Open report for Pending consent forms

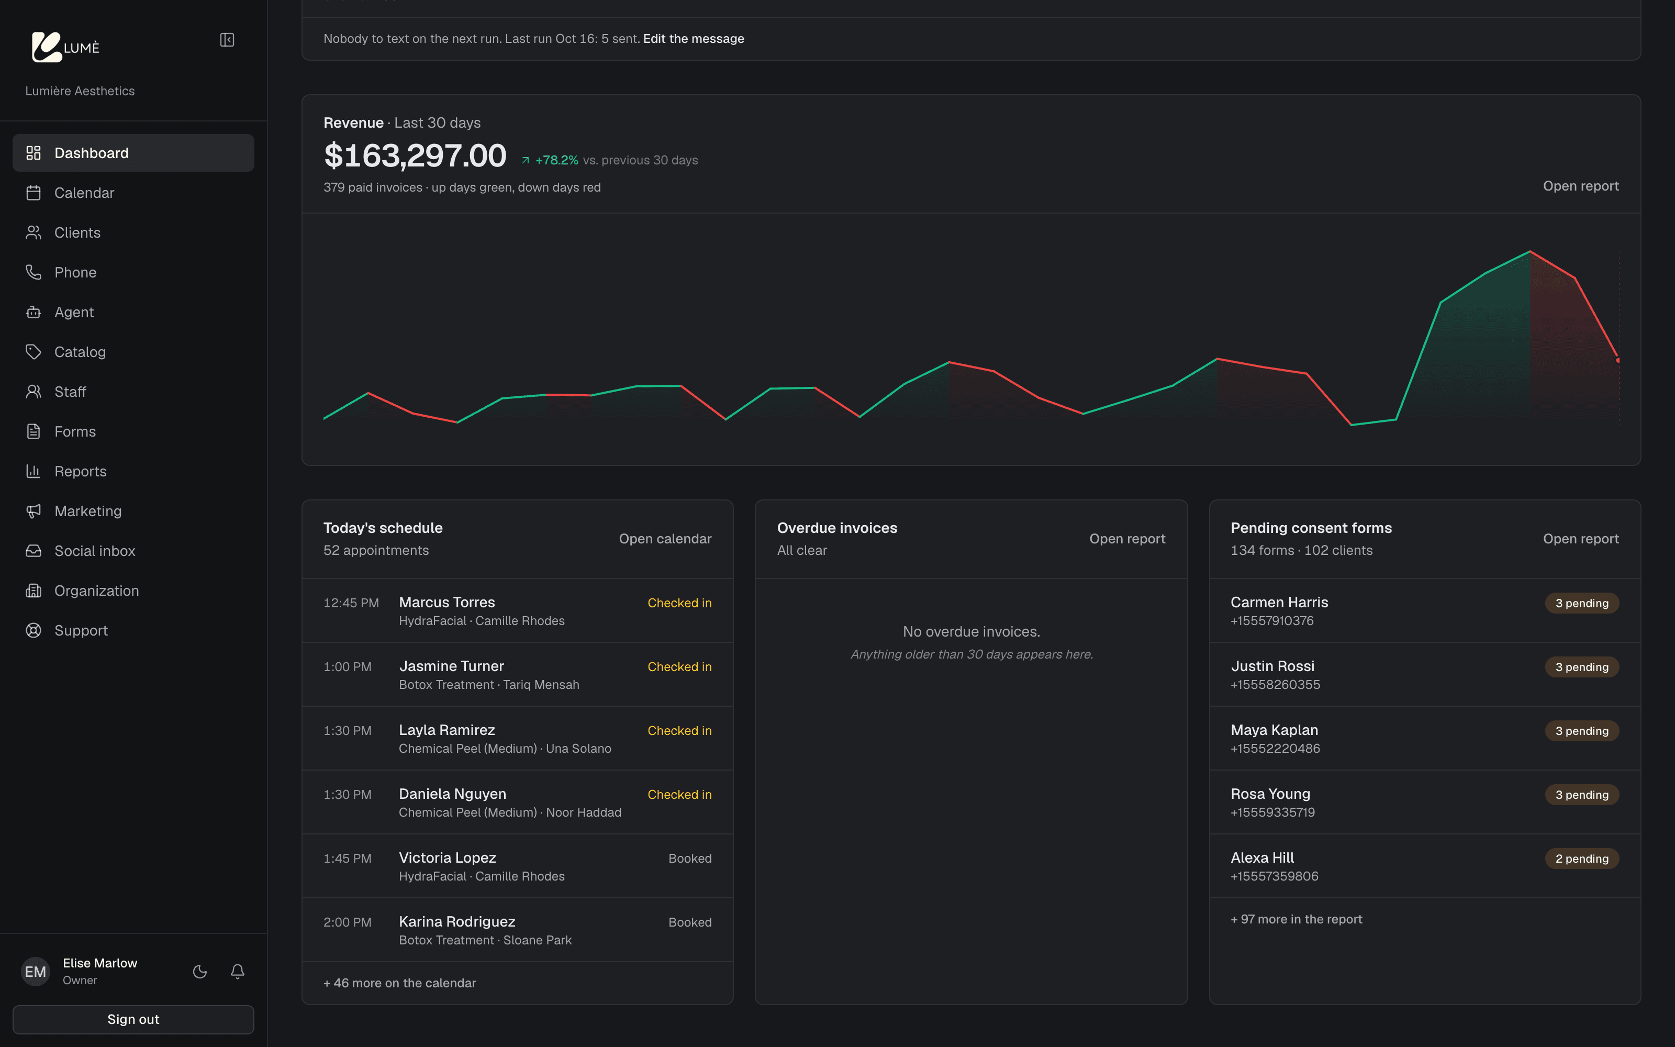1581,539
